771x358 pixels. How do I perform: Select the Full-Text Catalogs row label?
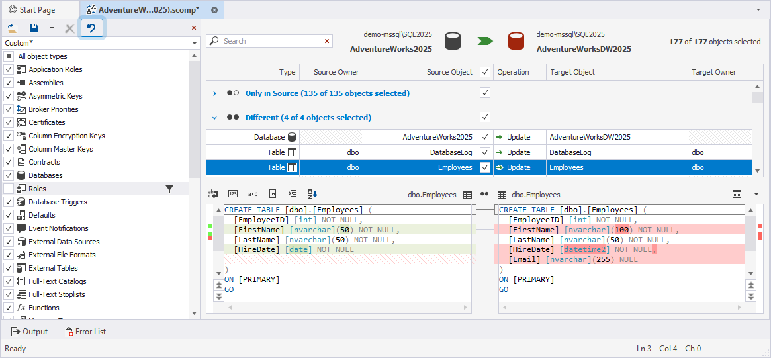(x=58, y=282)
